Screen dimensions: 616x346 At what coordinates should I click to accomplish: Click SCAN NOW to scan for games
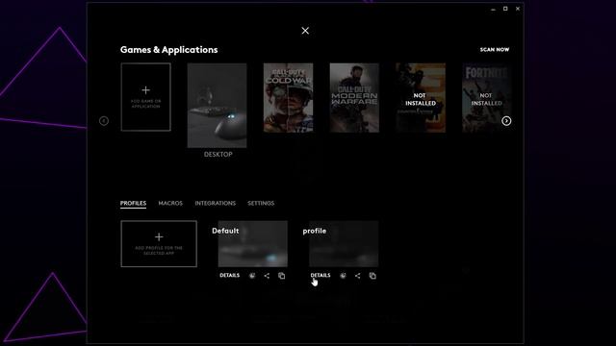tap(494, 50)
